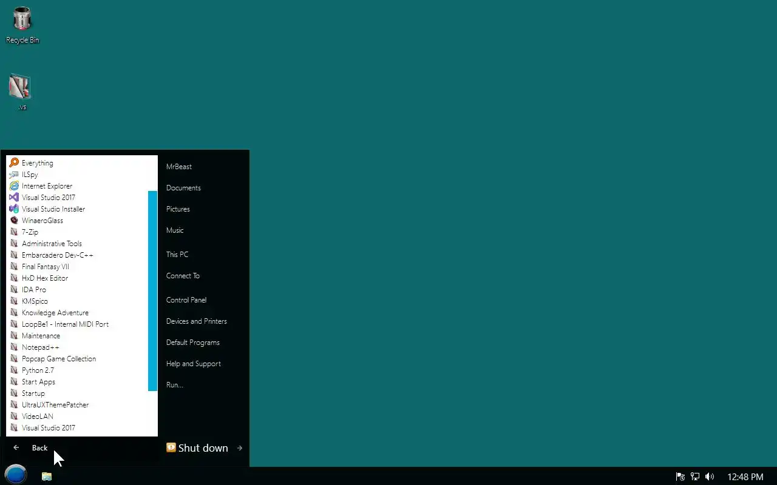Open Help and Support
The image size is (777, 485).
coord(194,363)
